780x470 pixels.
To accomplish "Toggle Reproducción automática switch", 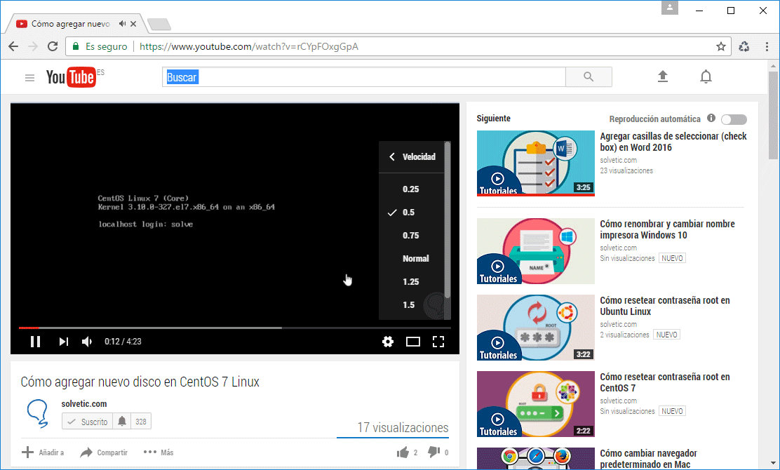I will [734, 119].
